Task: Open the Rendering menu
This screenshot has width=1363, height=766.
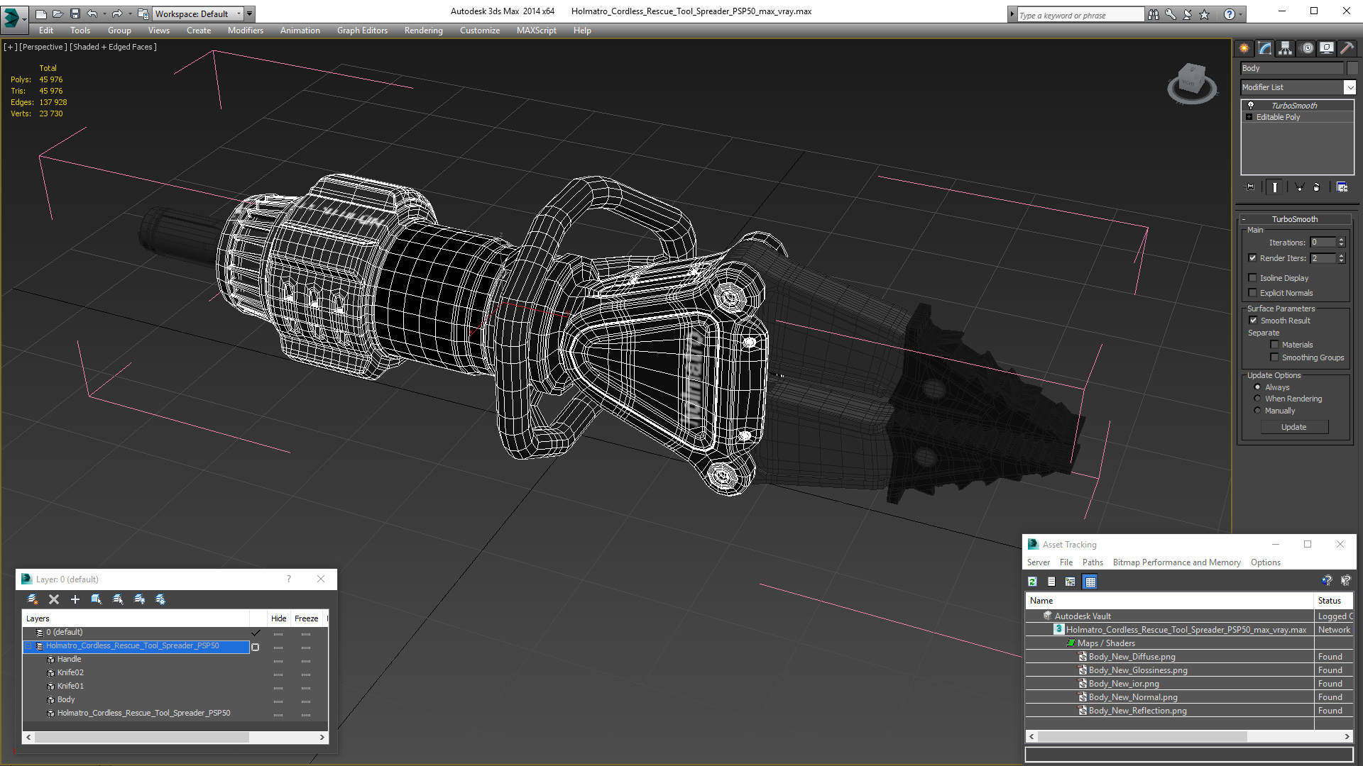Action: coord(423,30)
